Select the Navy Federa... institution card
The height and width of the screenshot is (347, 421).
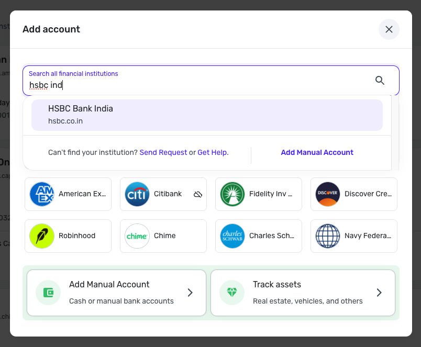pos(354,236)
